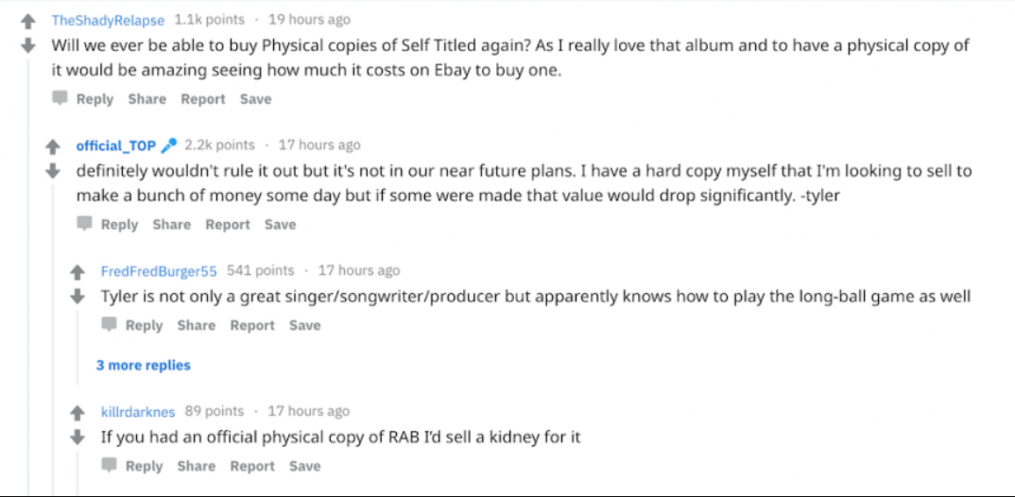This screenshot has width=1015, height=497.
Task: Downvote official_TOP's reply
Action: pyautogui.click(x=54, y=171)
